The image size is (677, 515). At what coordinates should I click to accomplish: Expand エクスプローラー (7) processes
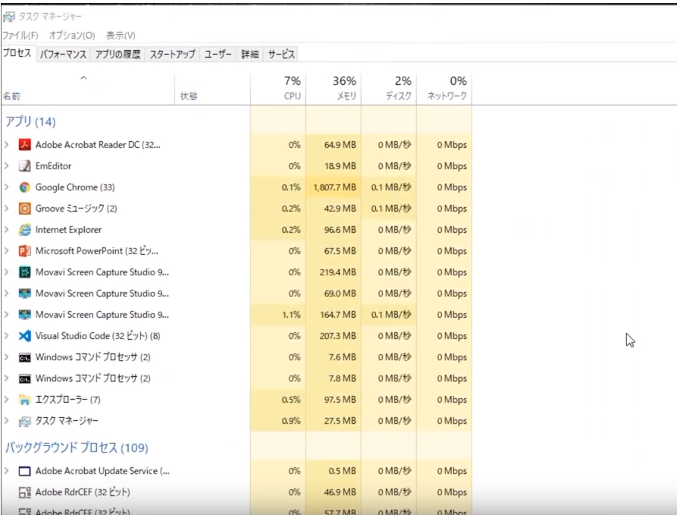coord(7,400)
